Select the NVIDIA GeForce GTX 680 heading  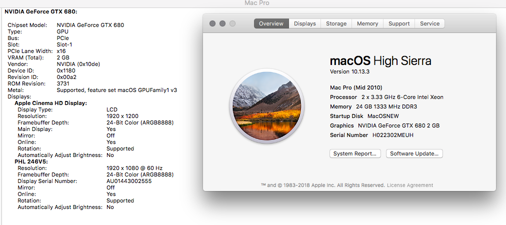pyautogui.click(x=41, y=12)
